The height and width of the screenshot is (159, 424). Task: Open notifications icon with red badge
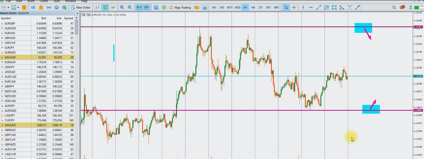402,7
